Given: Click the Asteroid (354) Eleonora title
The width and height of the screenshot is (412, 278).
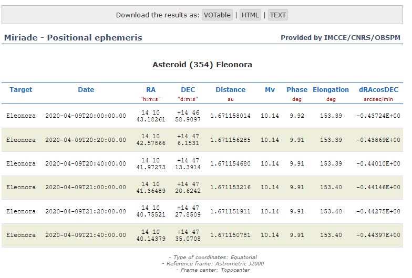Looking at the screenshot, I should pos(202,65).
